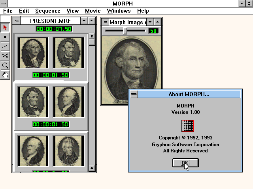Select the scissors cut tool
253x189 pixels.
click(x=5, y=56)
